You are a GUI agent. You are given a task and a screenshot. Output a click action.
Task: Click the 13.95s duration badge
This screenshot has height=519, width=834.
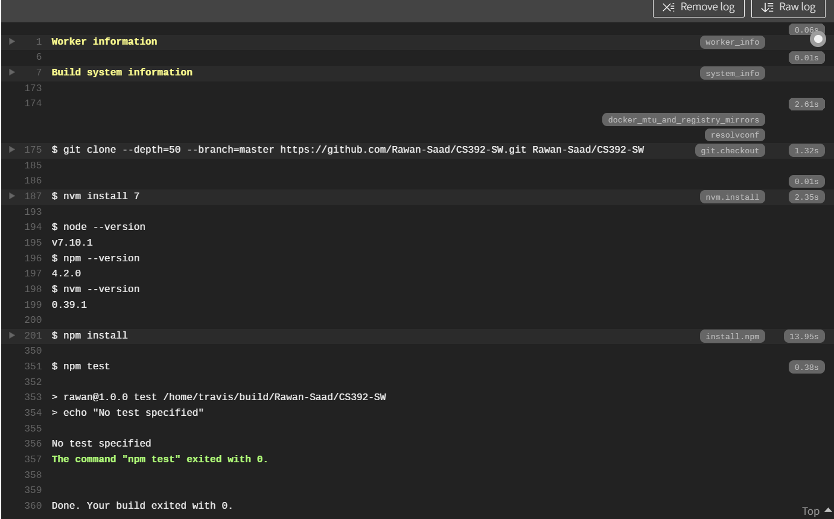804,336
